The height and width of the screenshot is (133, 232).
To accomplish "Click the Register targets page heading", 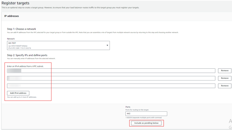I will click(x=15, y=3).
